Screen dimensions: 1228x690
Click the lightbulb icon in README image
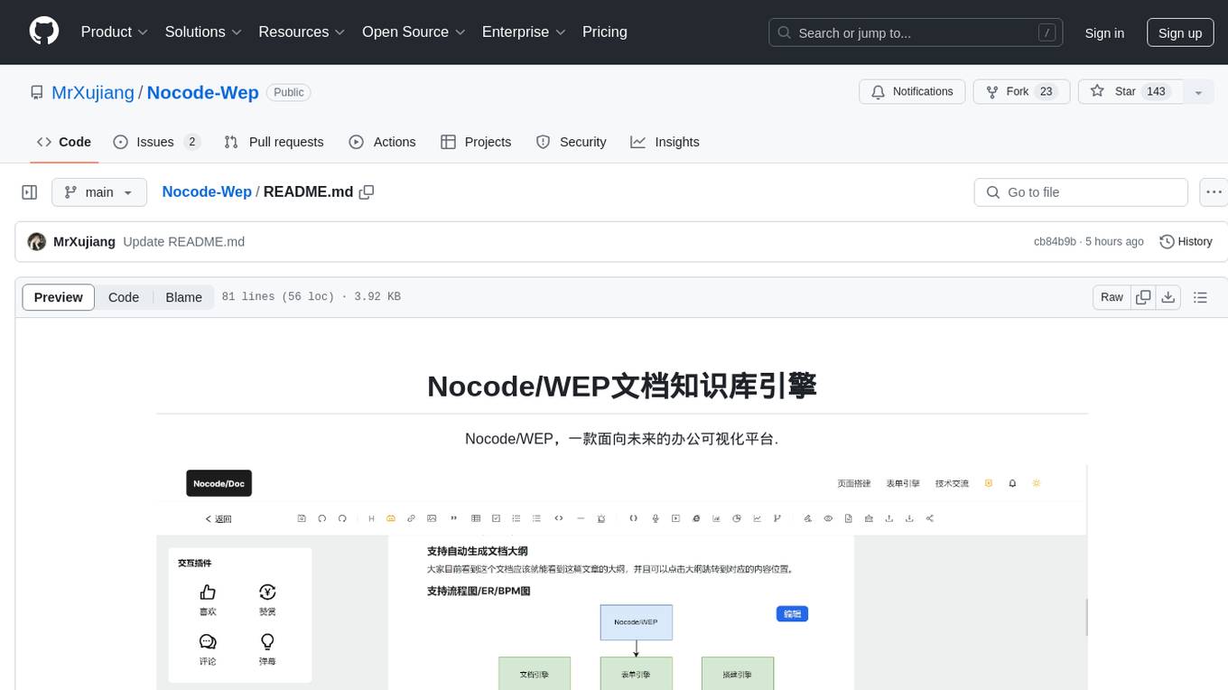pyautogui.click(x=267, y=642)
